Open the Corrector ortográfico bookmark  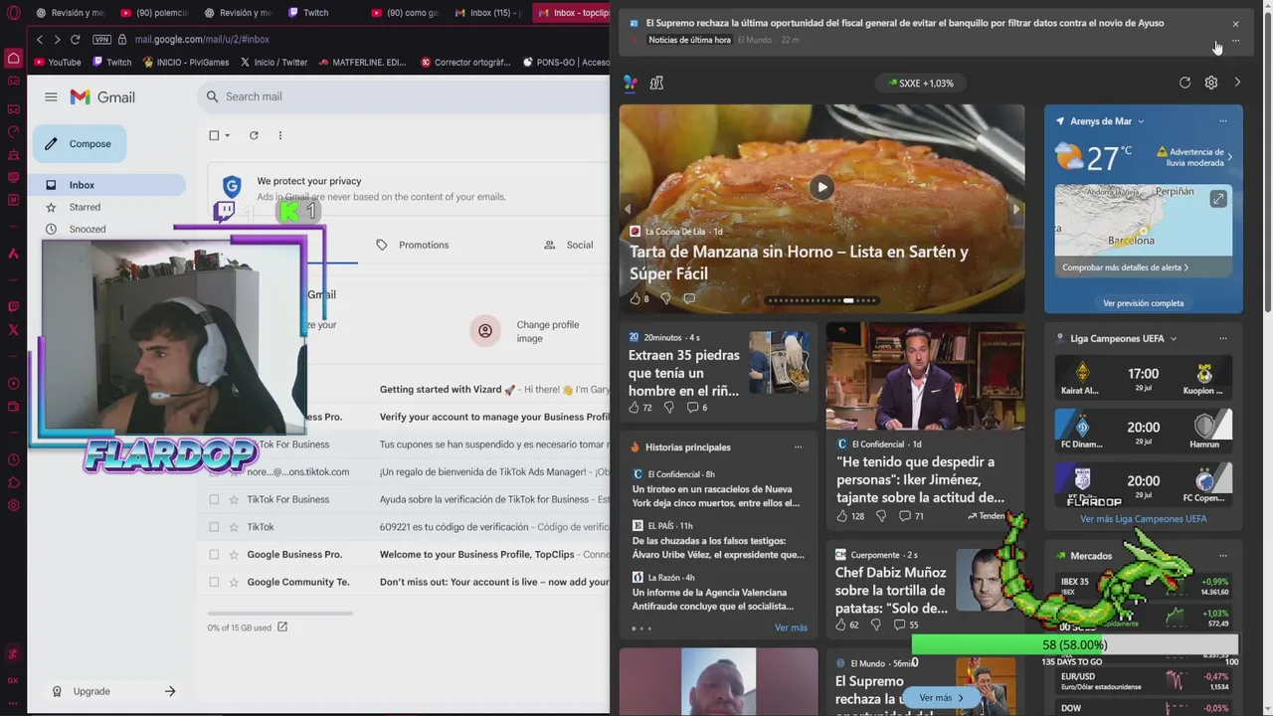coord(464,62)
